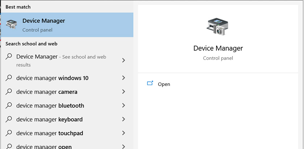Choose 'Device Manager - See school and web results' text
This screenshot has width=304, height=149.
(61, 60)
